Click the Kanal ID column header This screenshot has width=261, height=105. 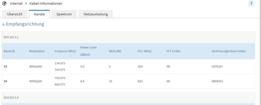[x=9, y=51]
